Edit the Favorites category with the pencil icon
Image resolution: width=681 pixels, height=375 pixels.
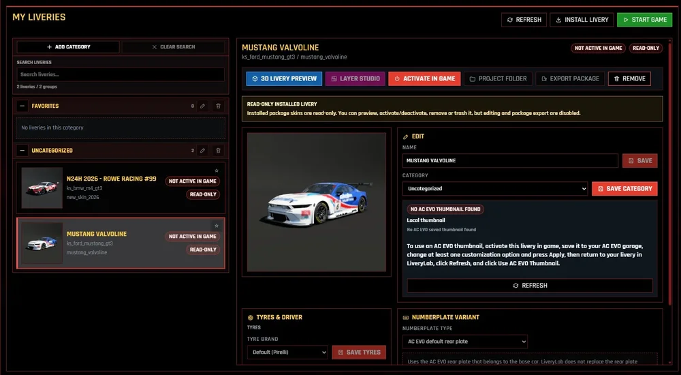(x=202, y=106)
